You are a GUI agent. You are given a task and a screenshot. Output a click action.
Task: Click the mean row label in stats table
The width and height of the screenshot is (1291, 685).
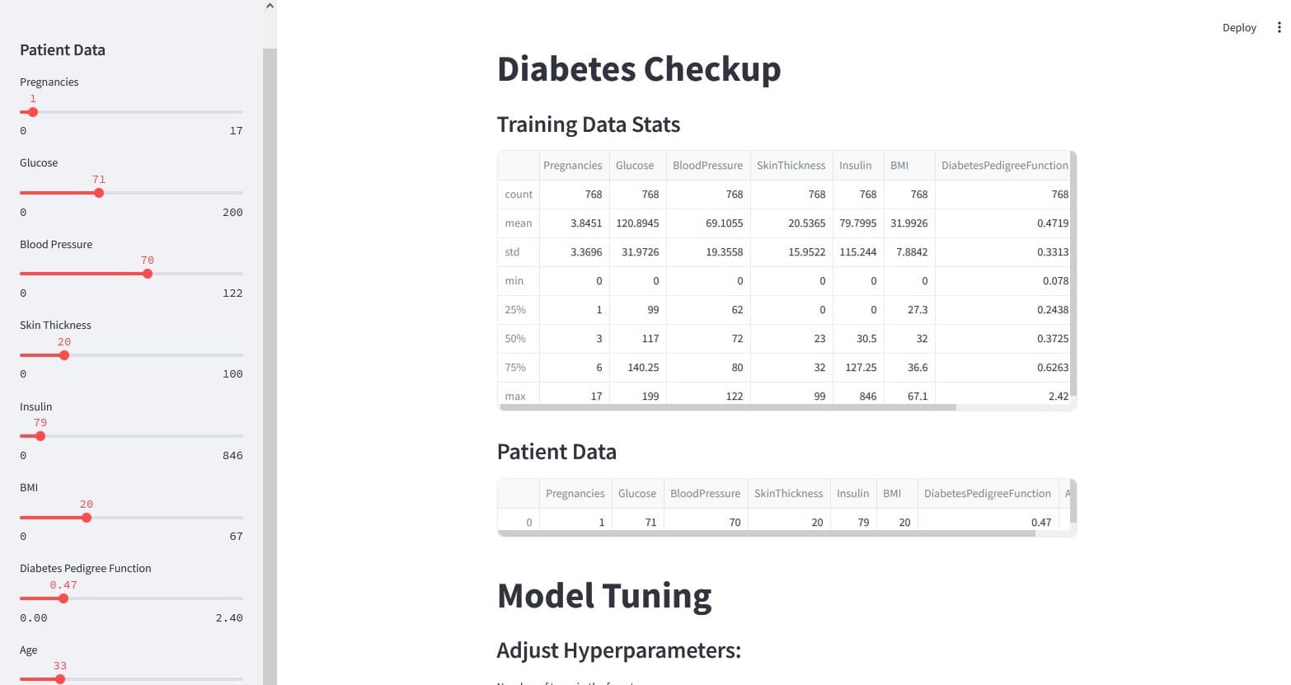(519, 223)
